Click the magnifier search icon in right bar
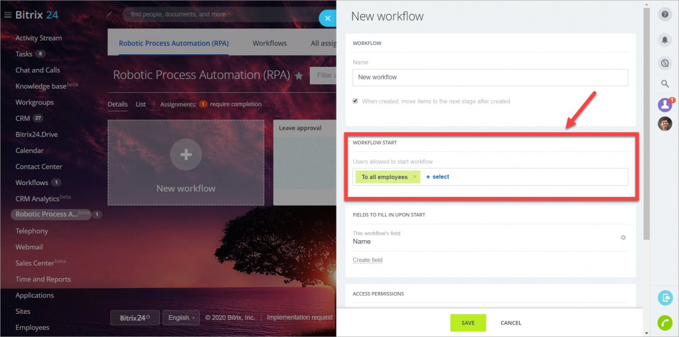This screenshot has height=337, width=679. (x=664, y=84)
